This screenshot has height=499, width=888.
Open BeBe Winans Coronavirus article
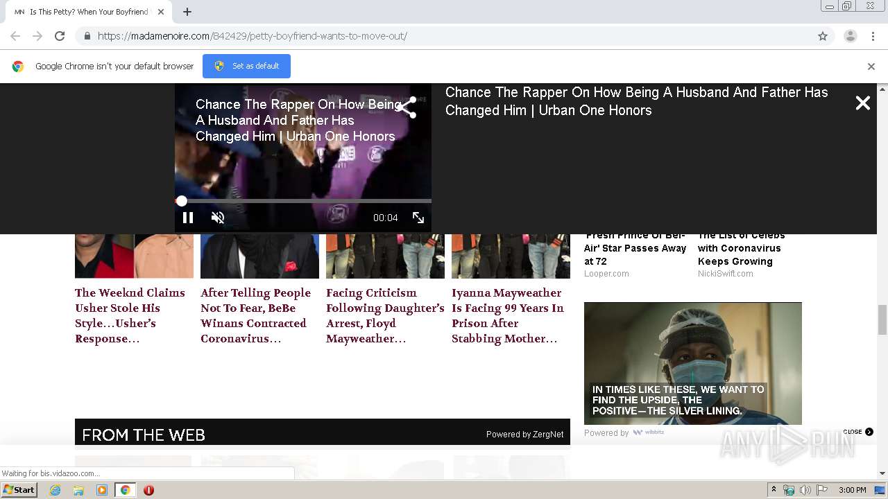point(257,316)
